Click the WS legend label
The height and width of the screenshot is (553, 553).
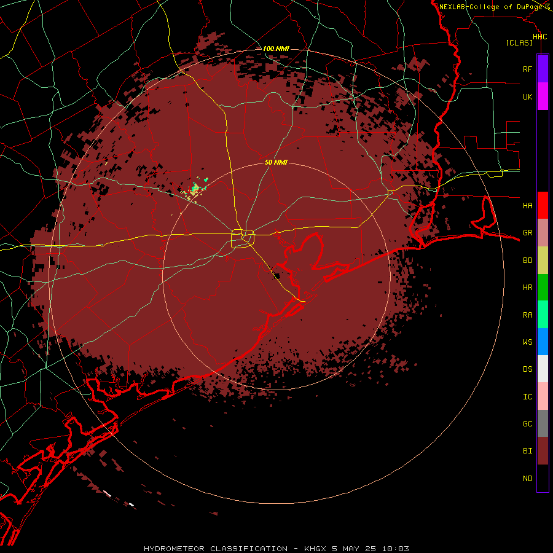[527, 342]
